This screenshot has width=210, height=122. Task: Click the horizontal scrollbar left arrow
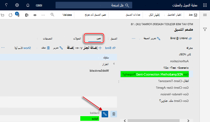(125, 121)
